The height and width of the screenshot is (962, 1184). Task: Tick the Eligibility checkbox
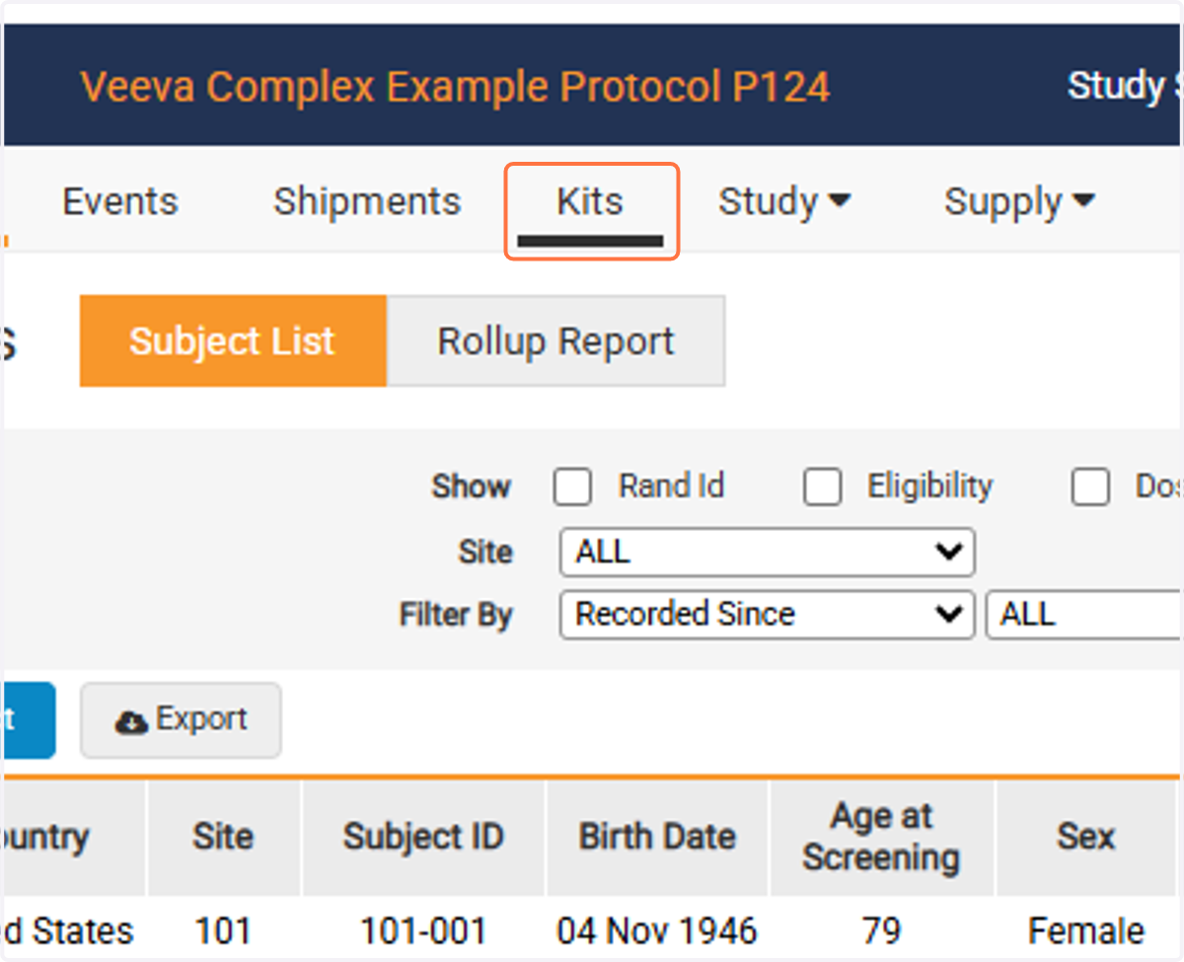(x=823, y=487)
